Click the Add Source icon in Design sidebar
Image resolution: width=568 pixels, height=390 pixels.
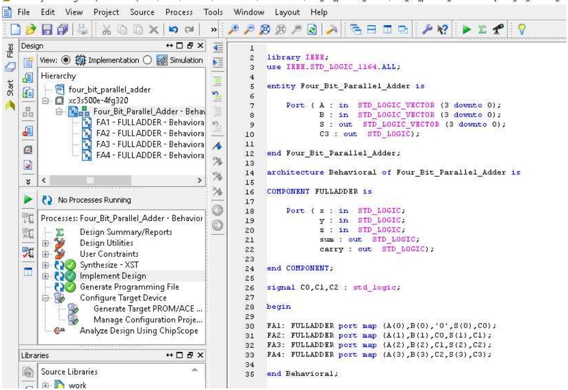tap(28, 78)
